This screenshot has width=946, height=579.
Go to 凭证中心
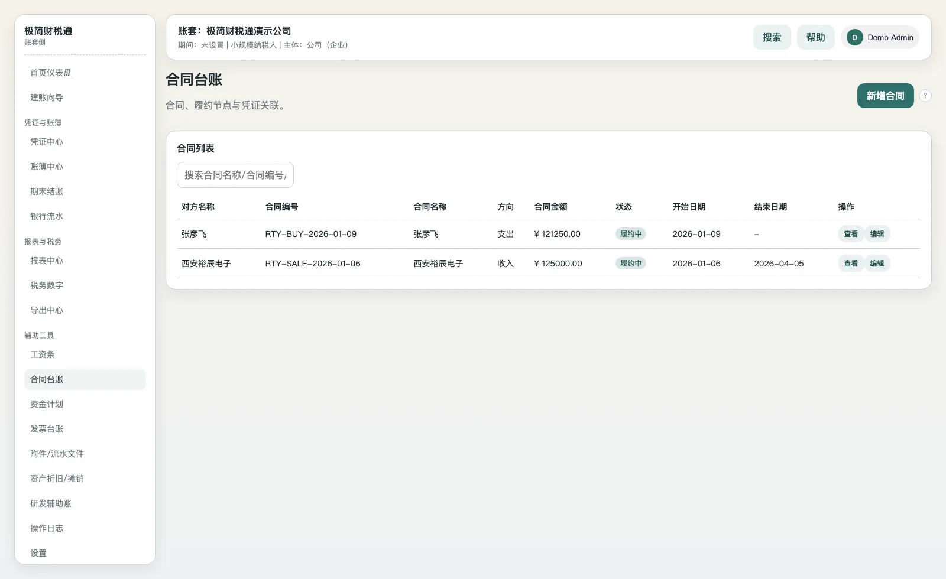[x=47, y=142]
